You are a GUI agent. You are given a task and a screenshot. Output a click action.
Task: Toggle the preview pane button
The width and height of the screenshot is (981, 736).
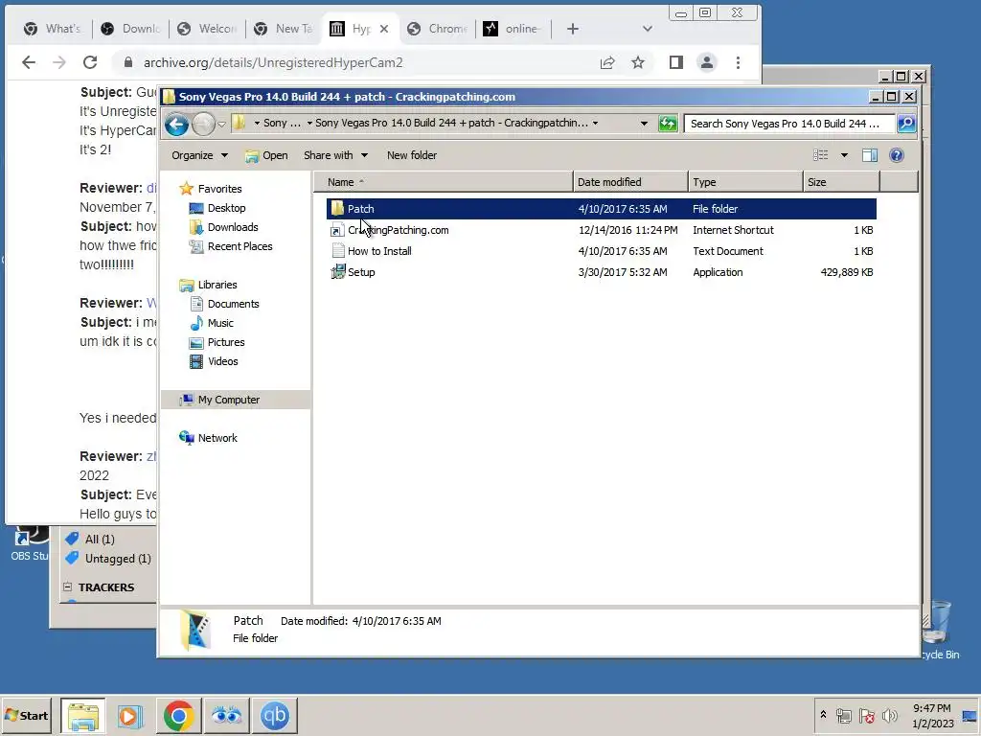870,155
